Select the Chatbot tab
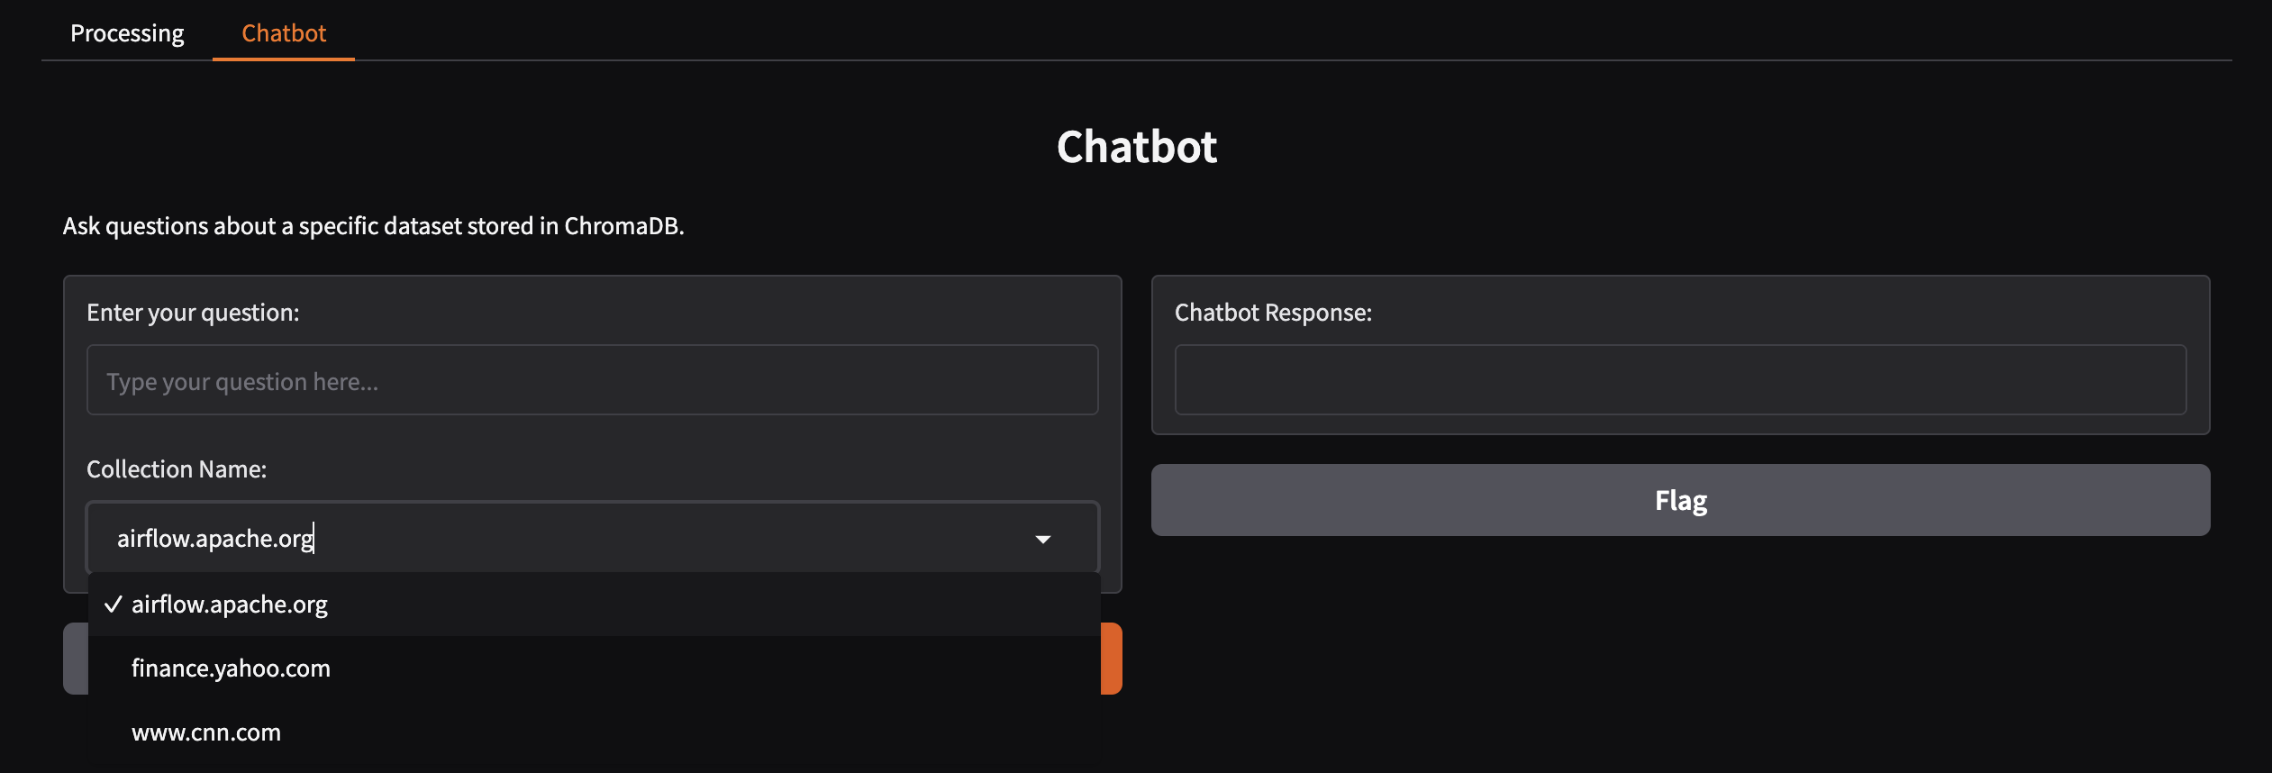Viewport: 2272px width, 773px height. [x=284, y=33]
